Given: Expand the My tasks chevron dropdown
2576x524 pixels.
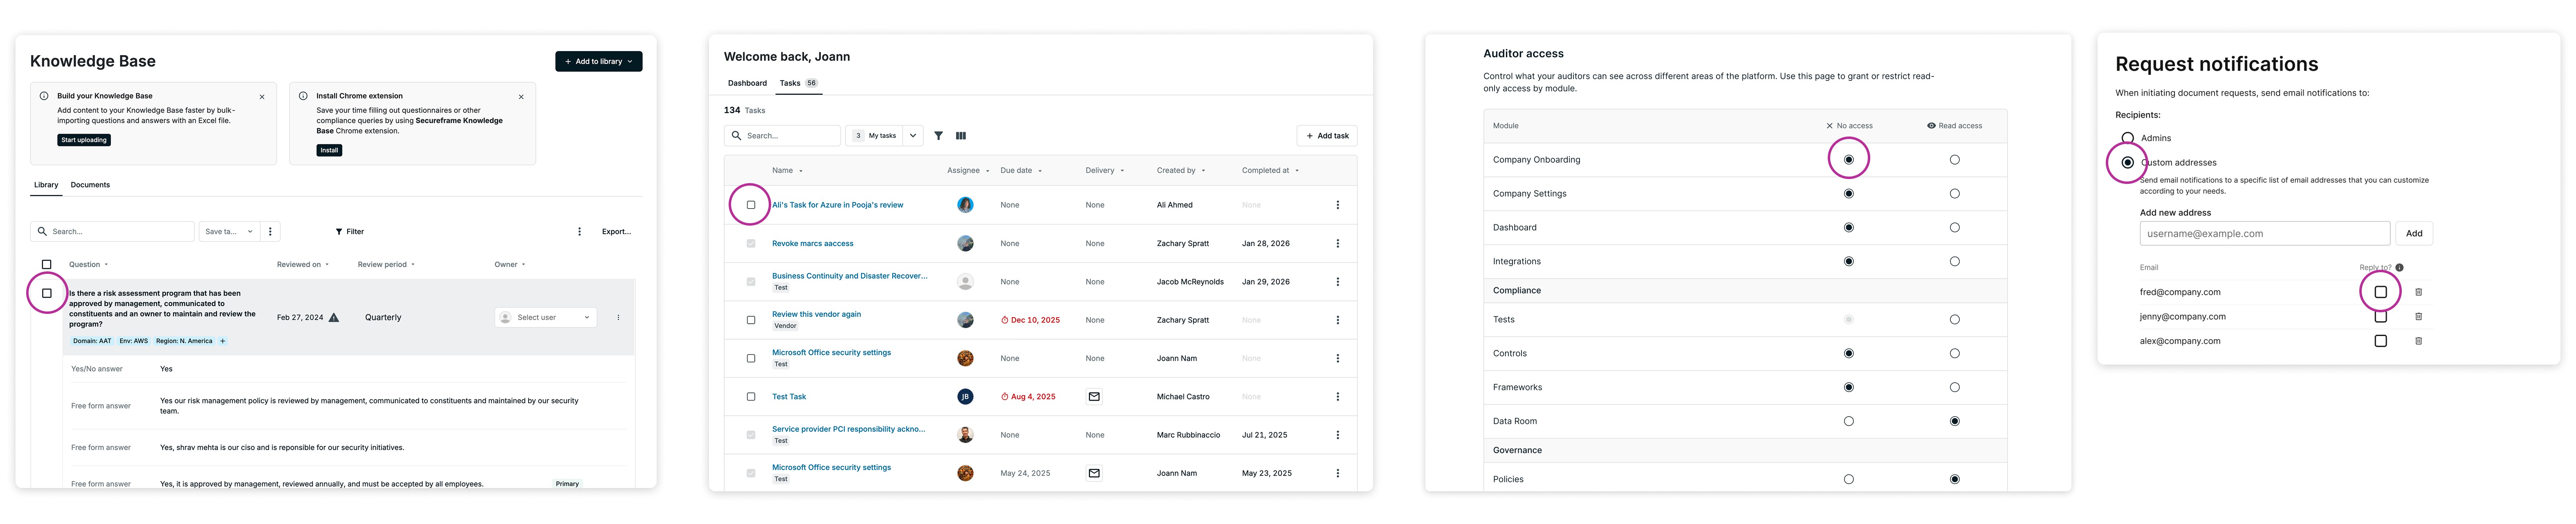Looking at the screenshot, I should [x=913, y=136].
